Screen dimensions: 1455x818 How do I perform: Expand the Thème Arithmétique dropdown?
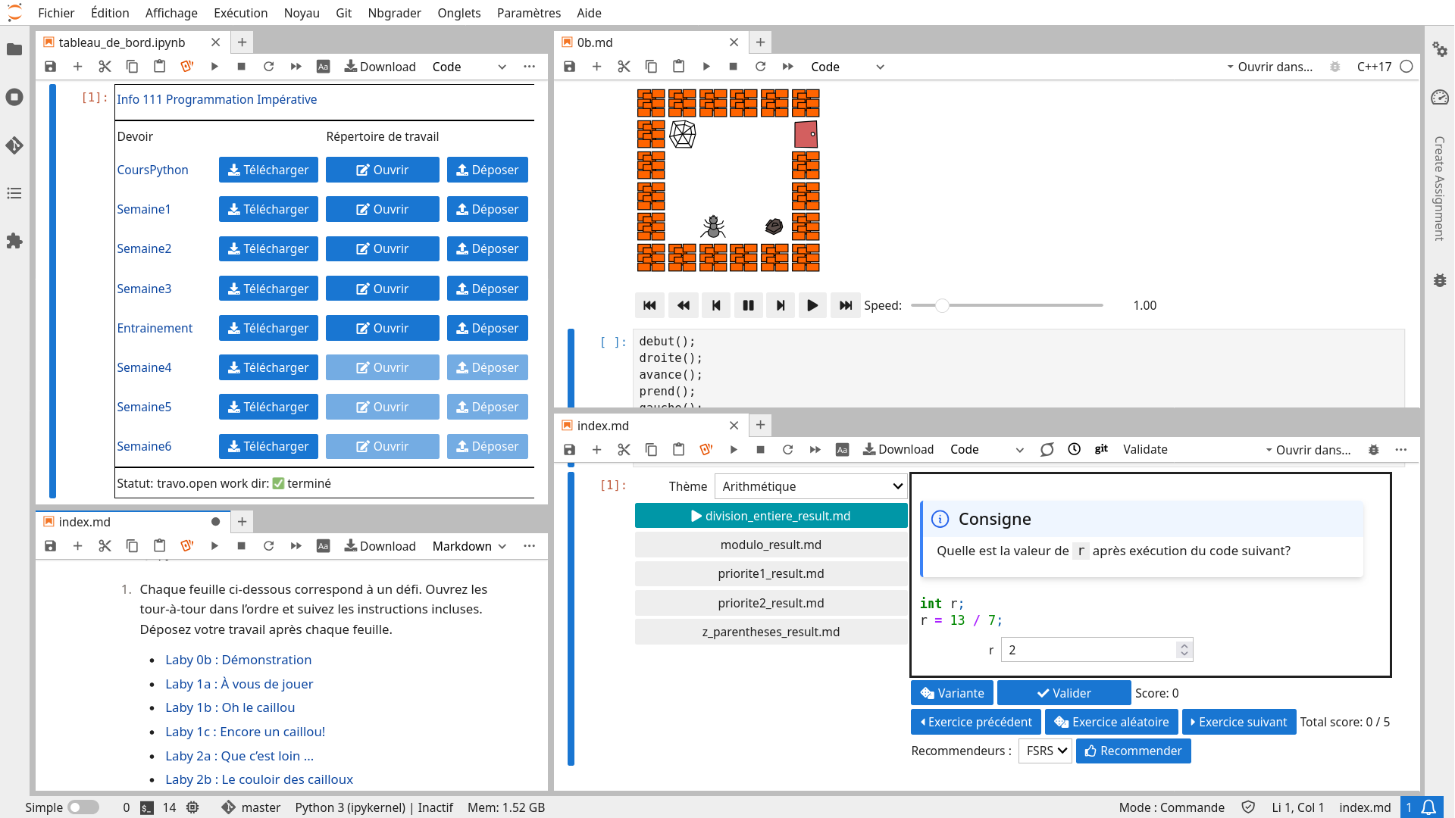811,486
